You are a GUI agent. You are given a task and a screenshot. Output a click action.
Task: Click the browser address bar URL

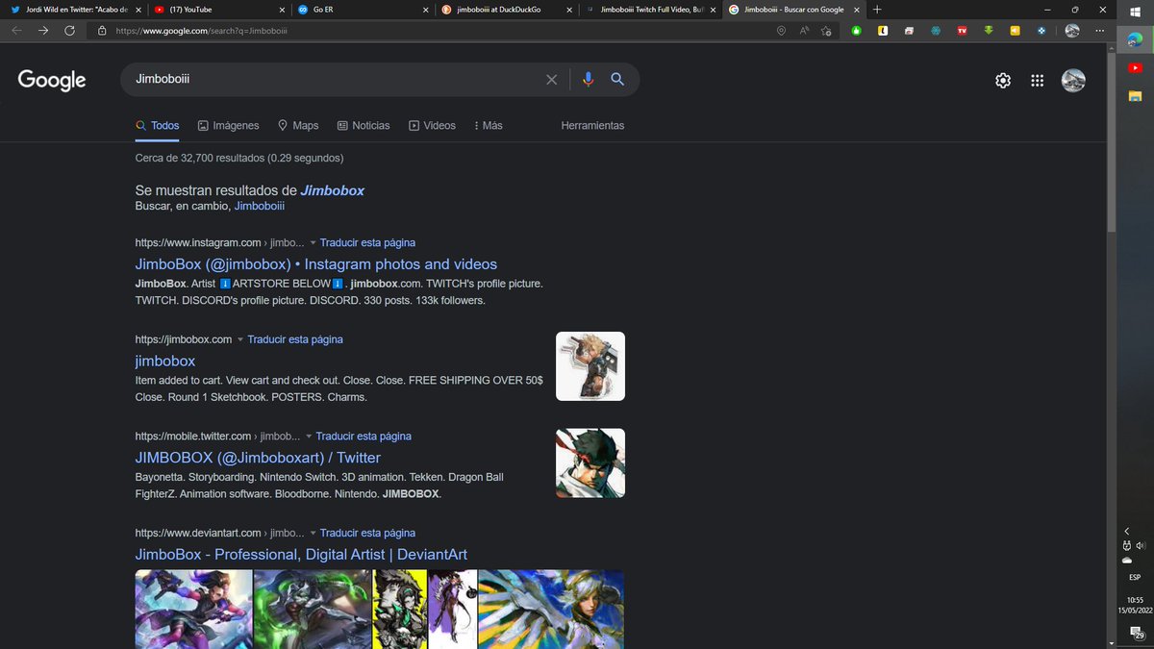(x=201, y=31)
